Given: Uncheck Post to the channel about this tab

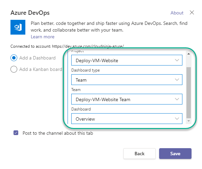Looking at the screenshot, I should pos(16,133).
